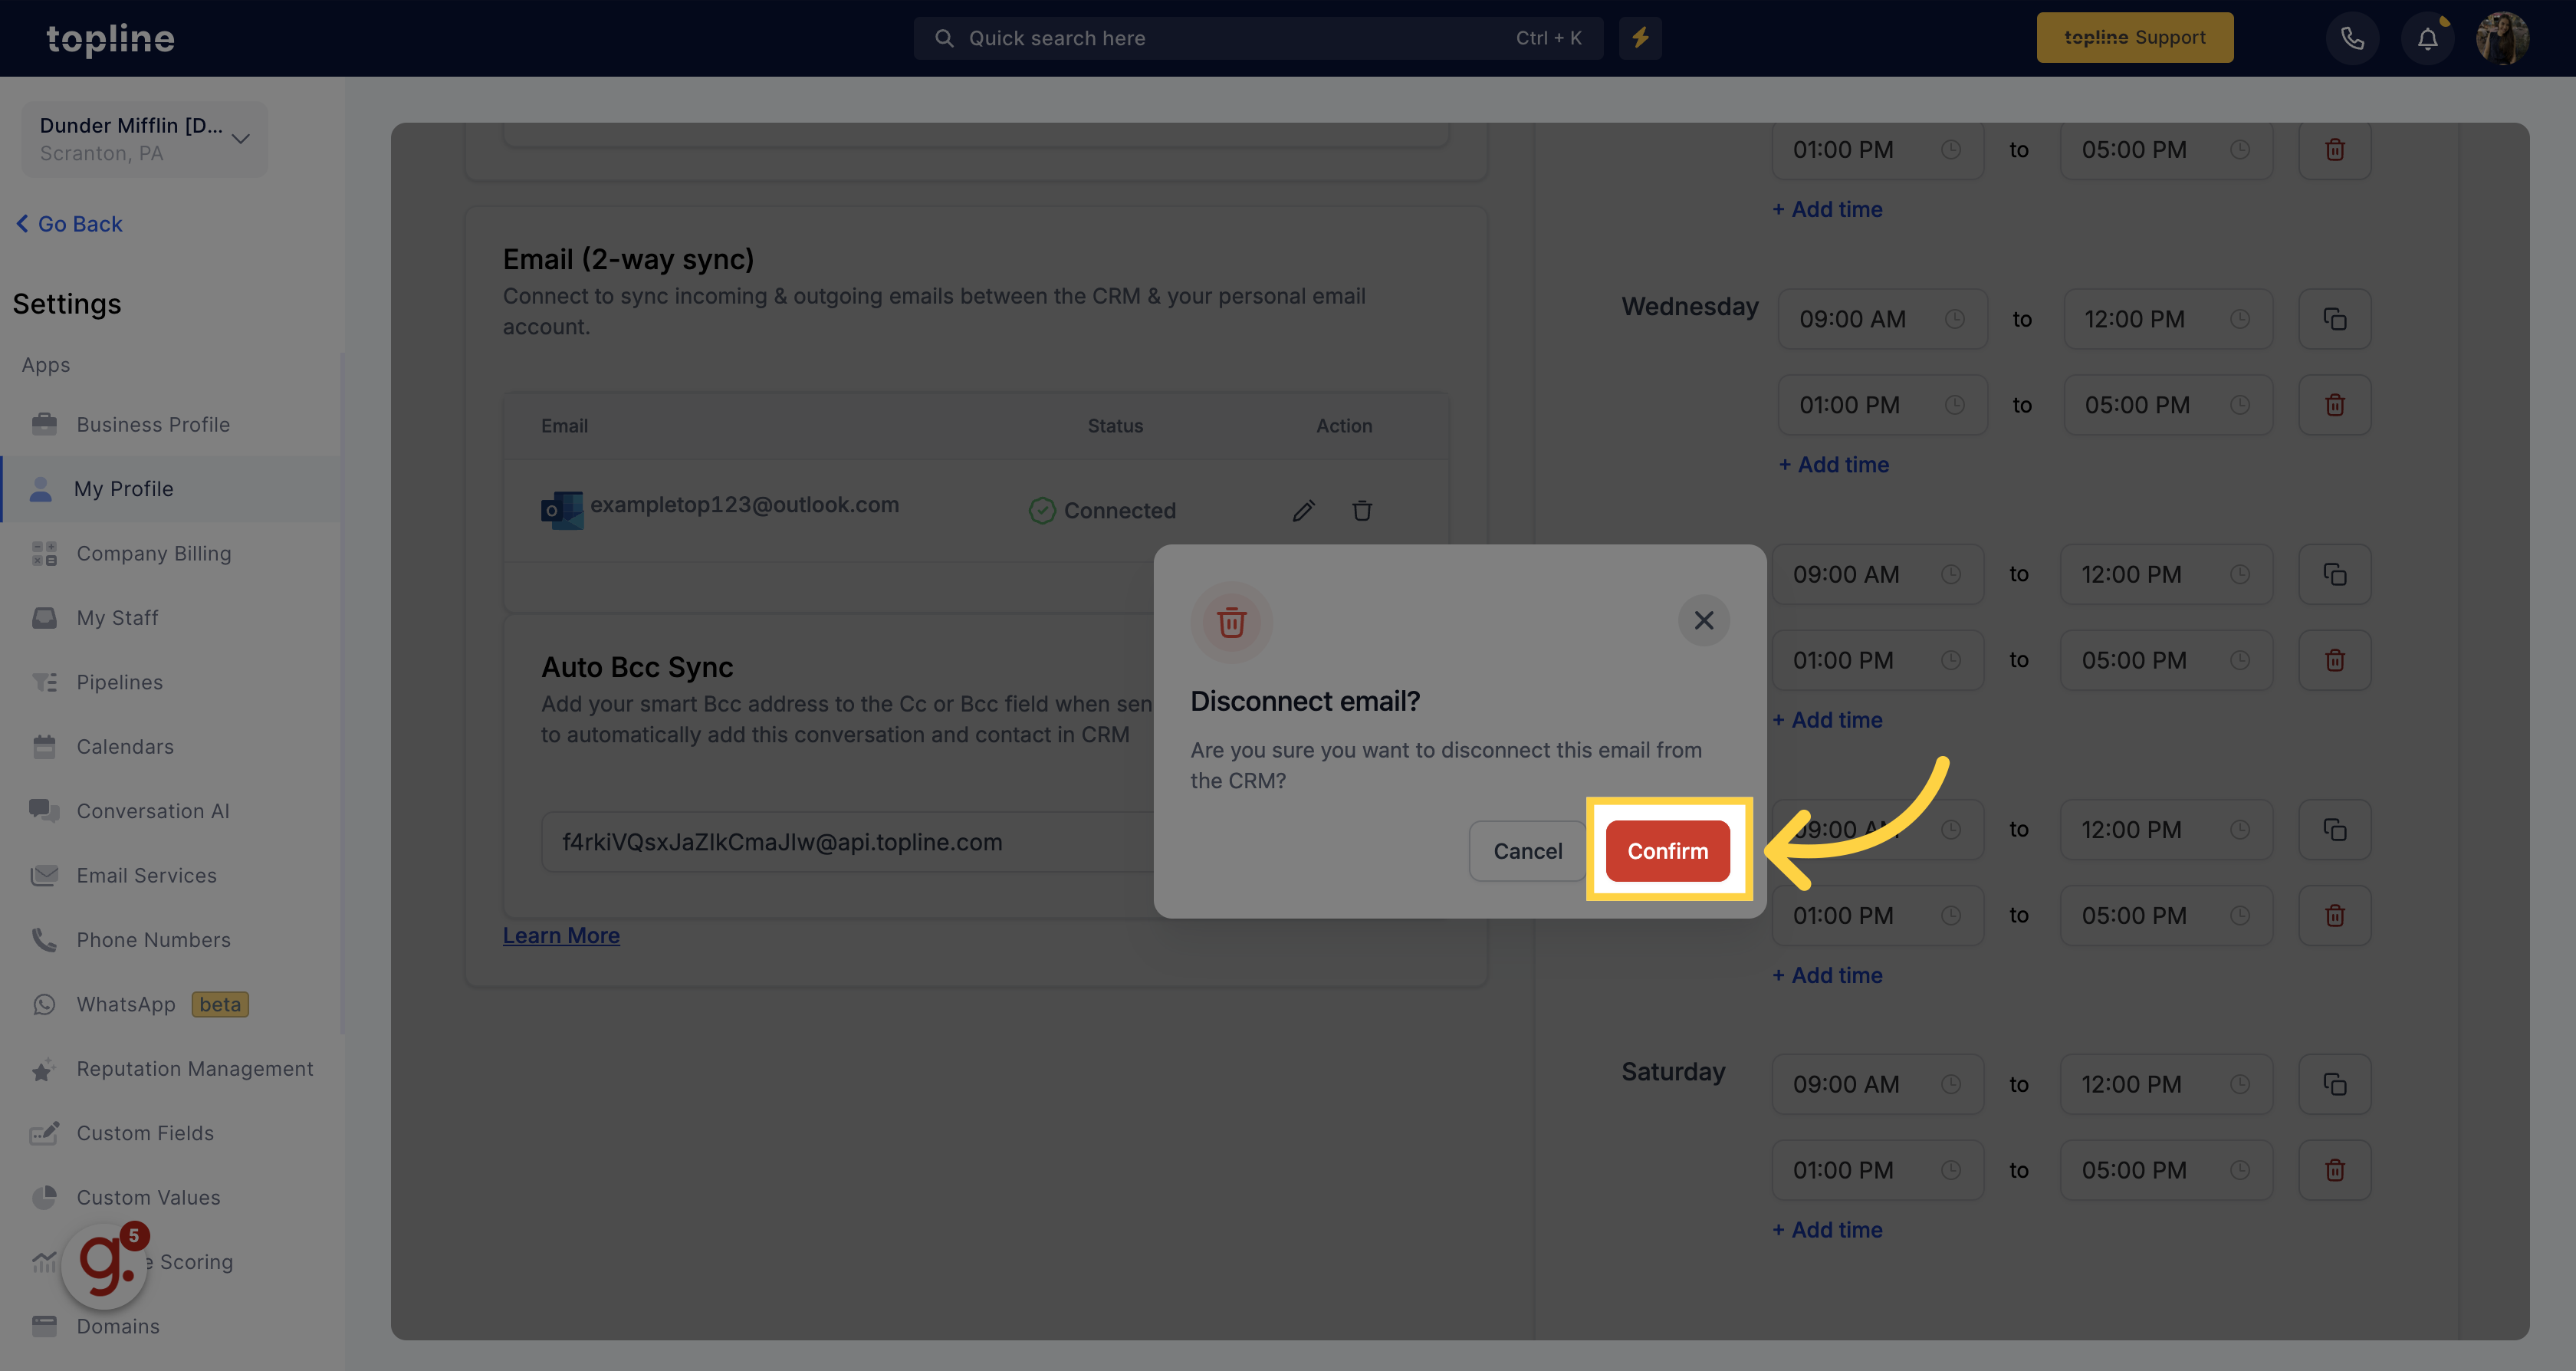
Task: Click the edit pencil icon for email
Action: tap(1303, 509)
